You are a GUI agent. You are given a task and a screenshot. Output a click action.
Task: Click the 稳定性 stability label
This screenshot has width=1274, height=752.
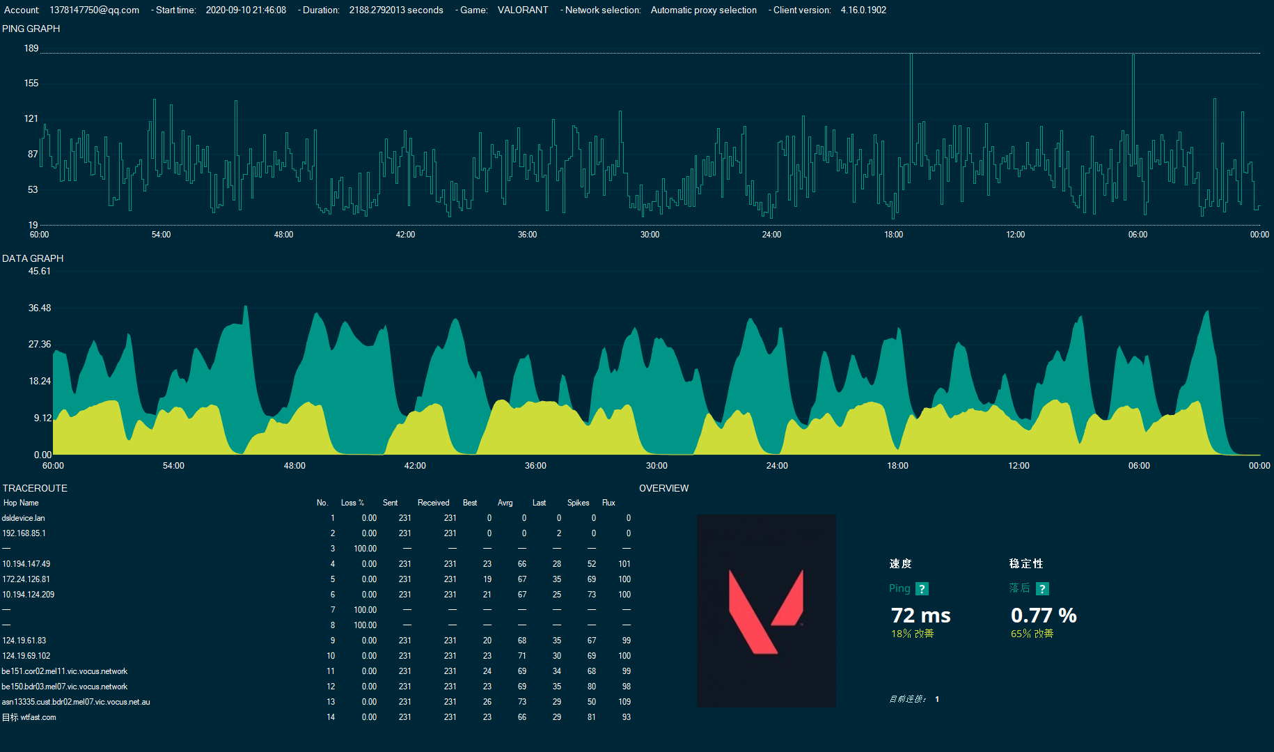[x=1026, y=563]
